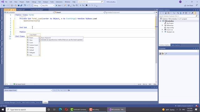This screenshot has height=112, width=200.
Task: Click the Start debugging button
Action: [x=58, y=6]
